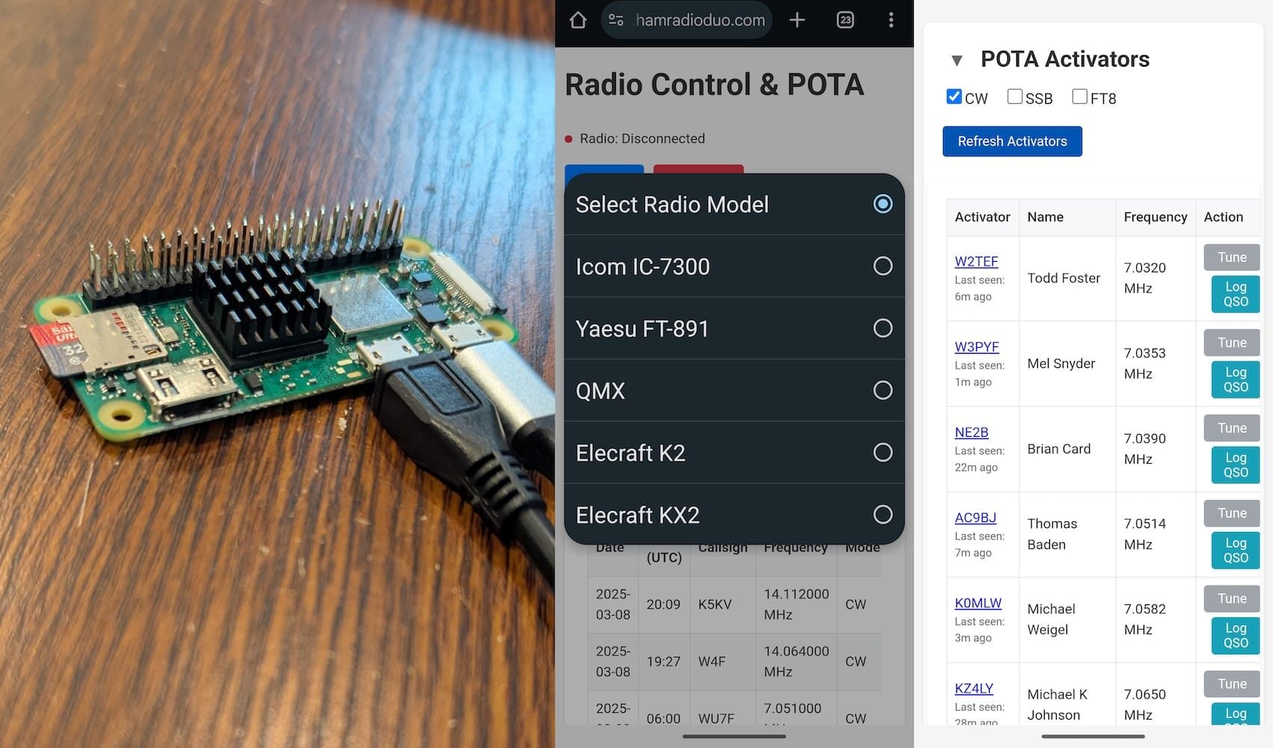Open the tab switcher showing 23 tabs
This screenshot has height=748, width=1273.
(x=845, y=20)
